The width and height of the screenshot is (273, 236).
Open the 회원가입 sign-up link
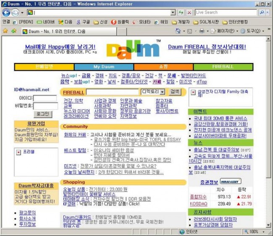(36, 124)
